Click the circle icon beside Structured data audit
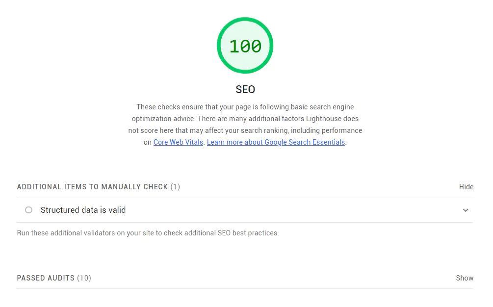The image size is (493, 307). (28, 210)
